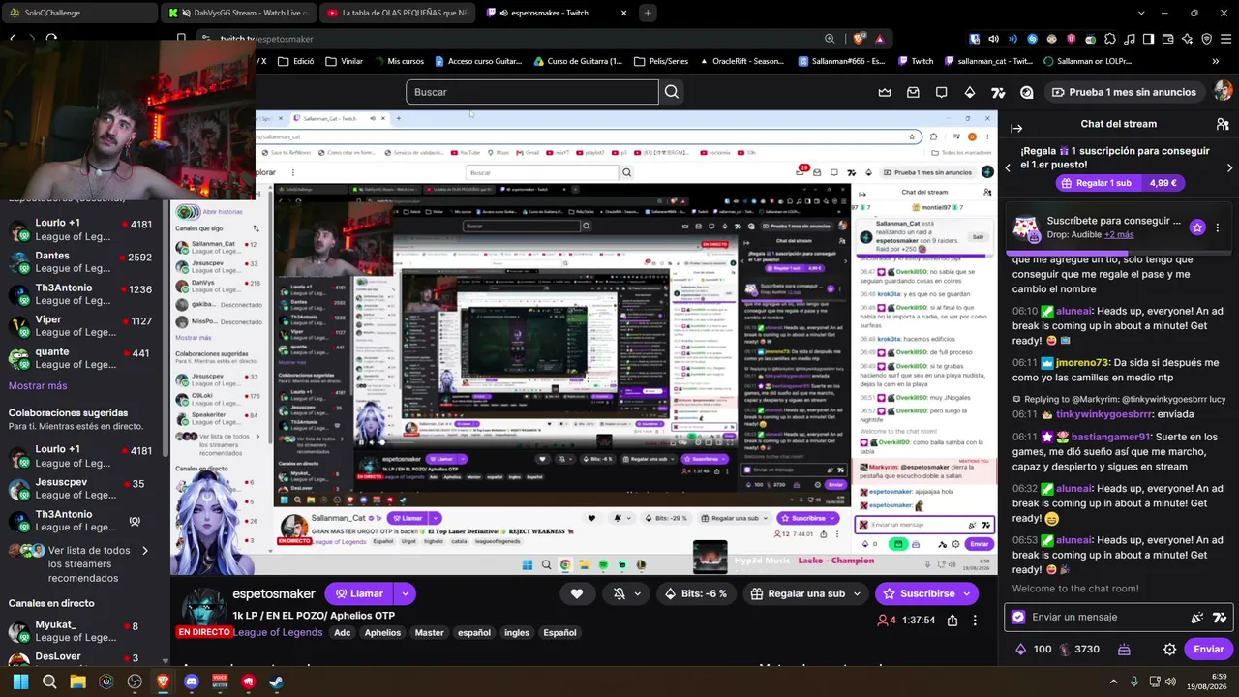This screenshot has height=697, width=1239.
Task: Open the browser Extensions puzzle icon
Action: coord(1109,39)
